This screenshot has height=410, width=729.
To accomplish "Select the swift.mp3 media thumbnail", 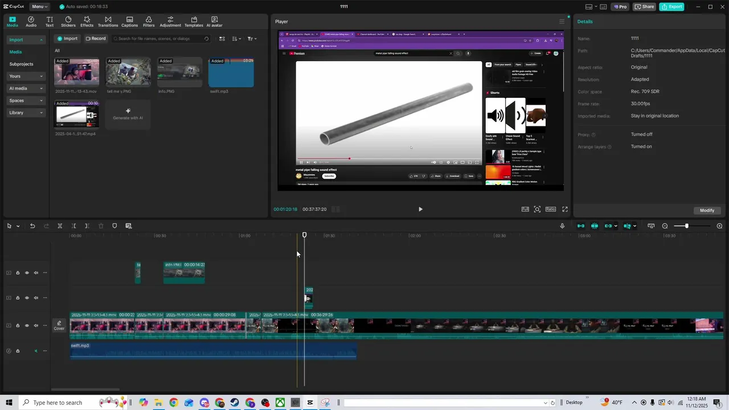I will tap(231, 72).
